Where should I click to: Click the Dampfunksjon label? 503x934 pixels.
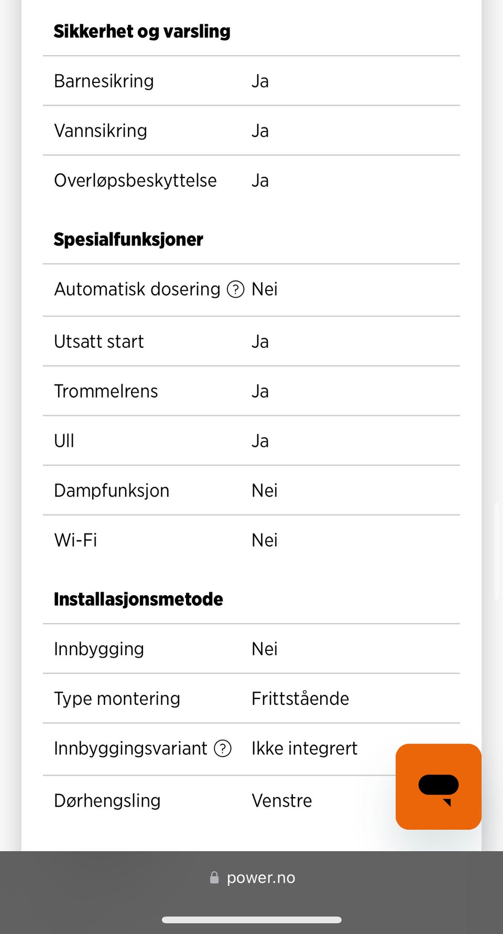(112, 491)
